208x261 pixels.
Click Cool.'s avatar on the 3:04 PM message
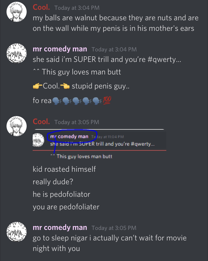17,12
